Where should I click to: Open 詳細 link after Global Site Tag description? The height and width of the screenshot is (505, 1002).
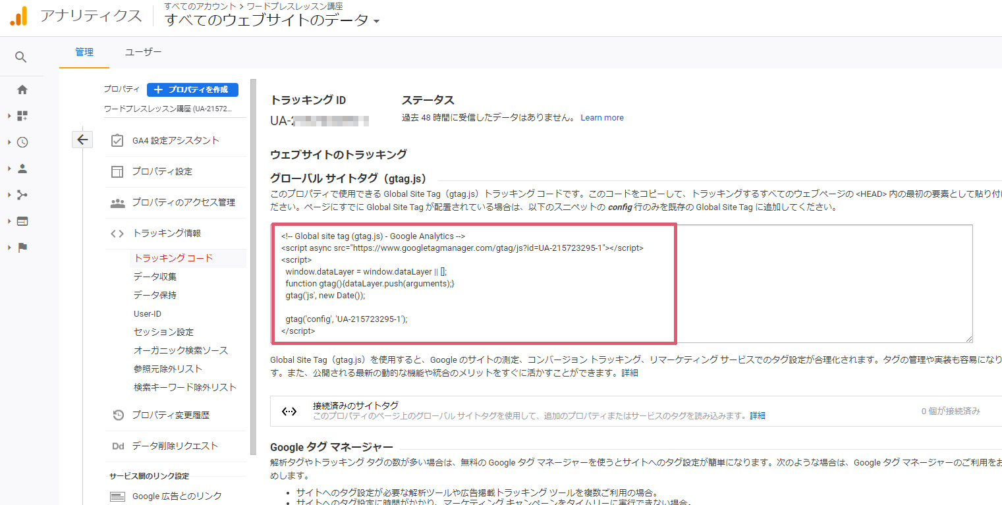630,373
